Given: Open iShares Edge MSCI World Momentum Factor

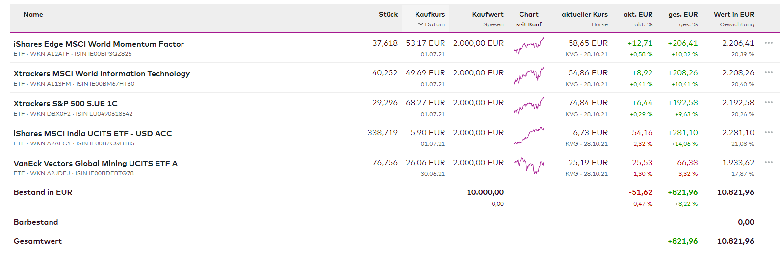Looking at the screenshot, I should tap(99, 44).
